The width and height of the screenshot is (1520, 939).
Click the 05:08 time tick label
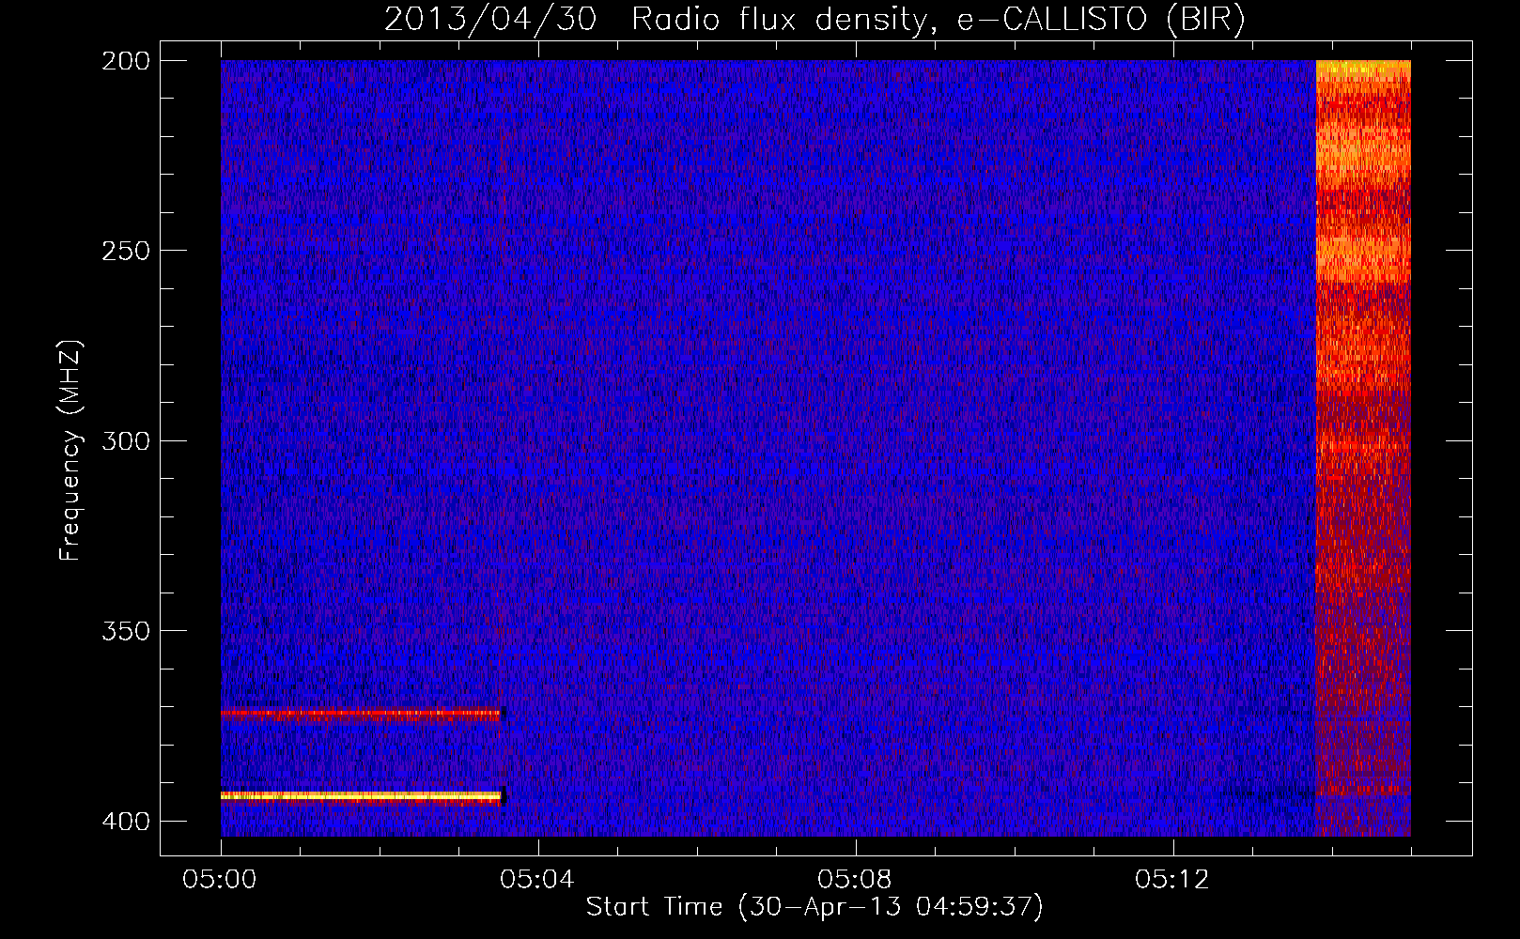coord(855,879)
